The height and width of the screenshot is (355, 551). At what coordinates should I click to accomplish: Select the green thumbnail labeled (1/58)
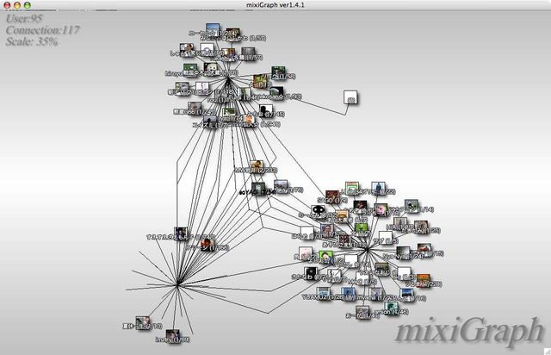[278, 72]
